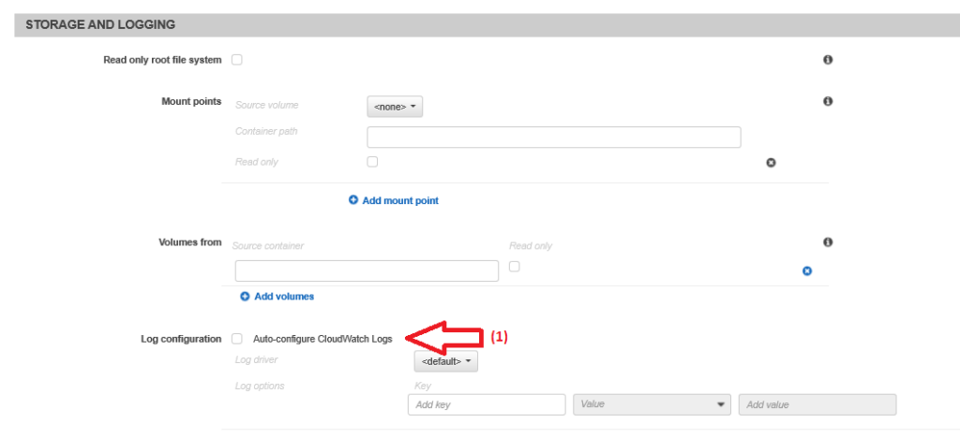Click info icon for Read only root file system

pos(828,60)
